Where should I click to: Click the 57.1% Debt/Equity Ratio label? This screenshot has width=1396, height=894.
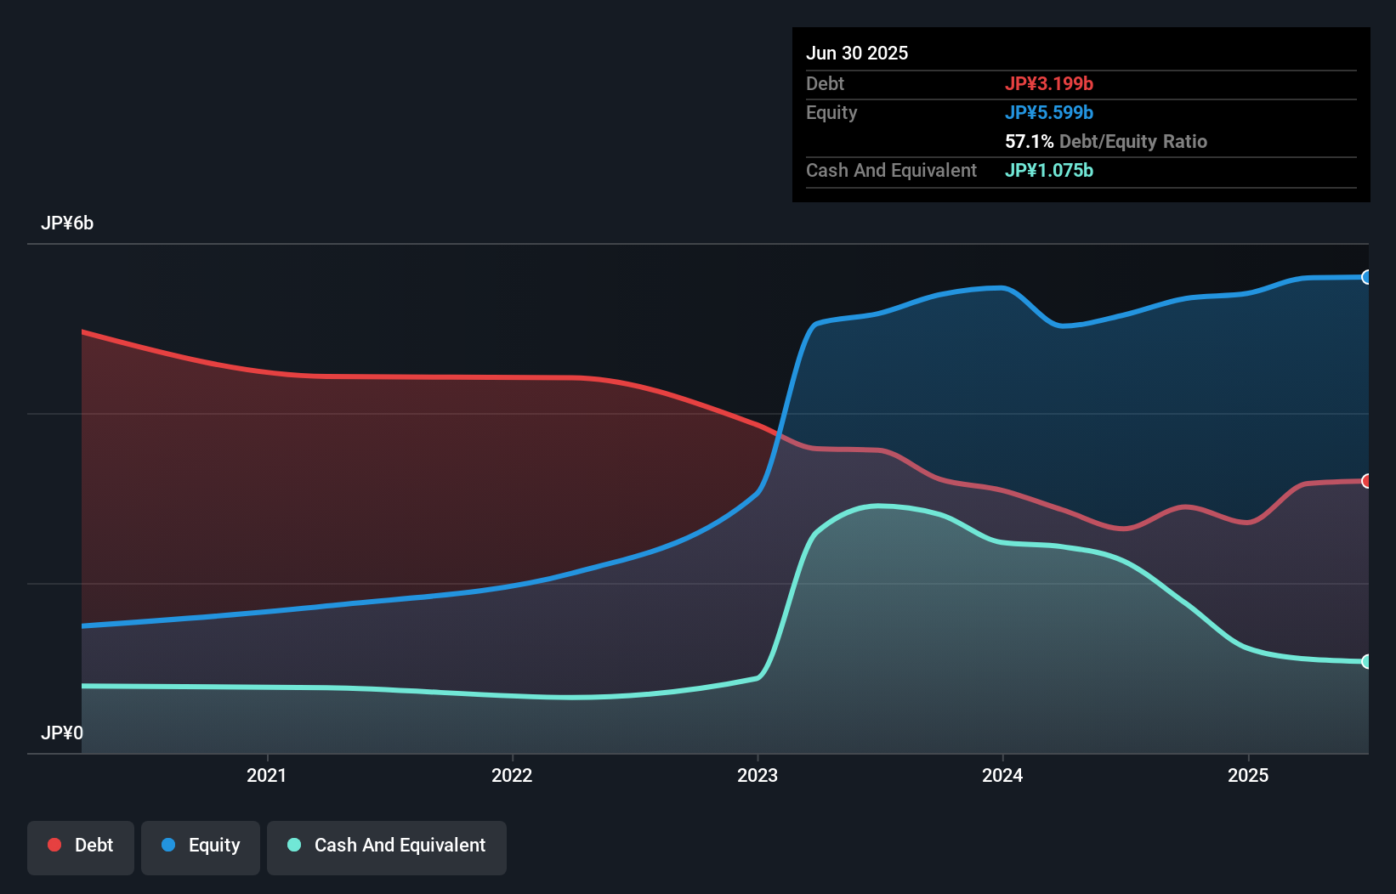tap(1105, 141)
